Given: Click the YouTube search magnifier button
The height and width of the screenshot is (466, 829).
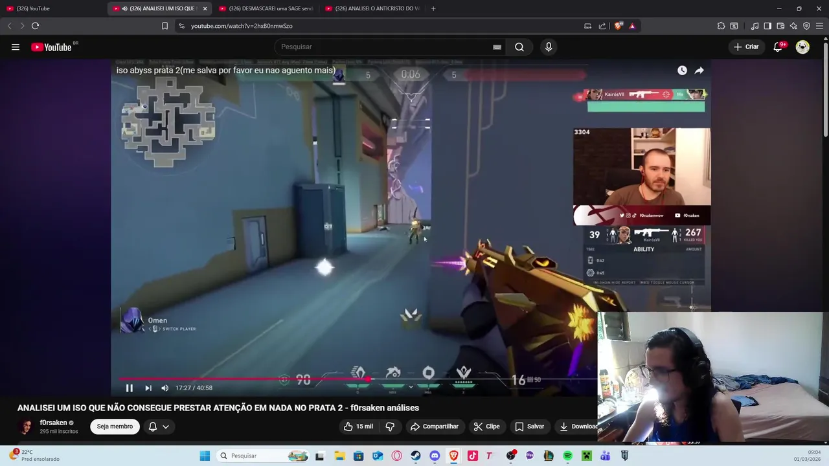Looking at the screenshot, I should [519, 47].
